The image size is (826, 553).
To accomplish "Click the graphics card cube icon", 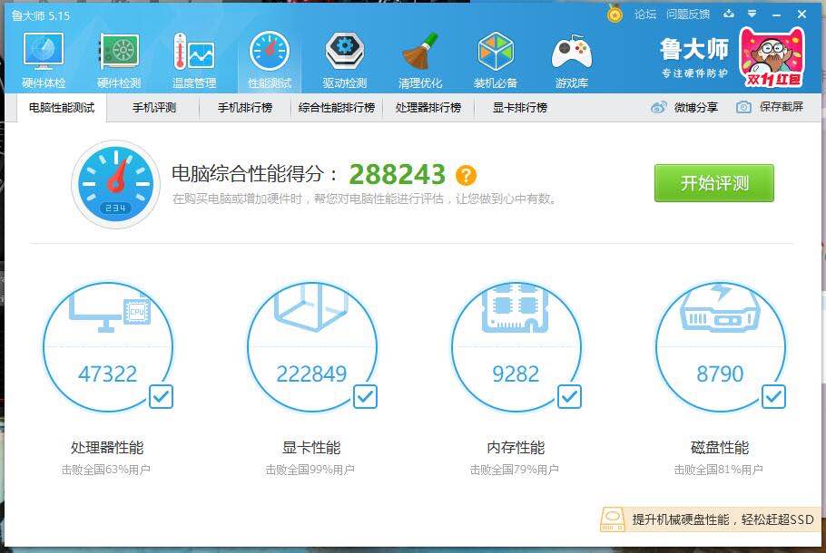I will 312,308.
